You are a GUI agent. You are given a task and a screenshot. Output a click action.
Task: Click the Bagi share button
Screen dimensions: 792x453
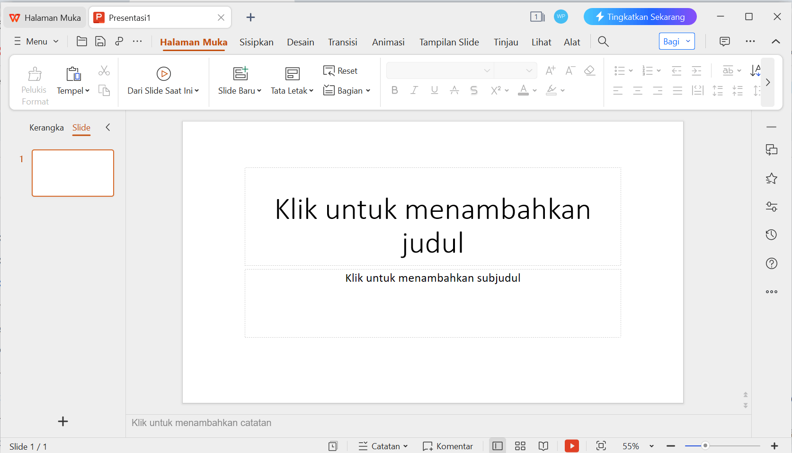point(671,41)
